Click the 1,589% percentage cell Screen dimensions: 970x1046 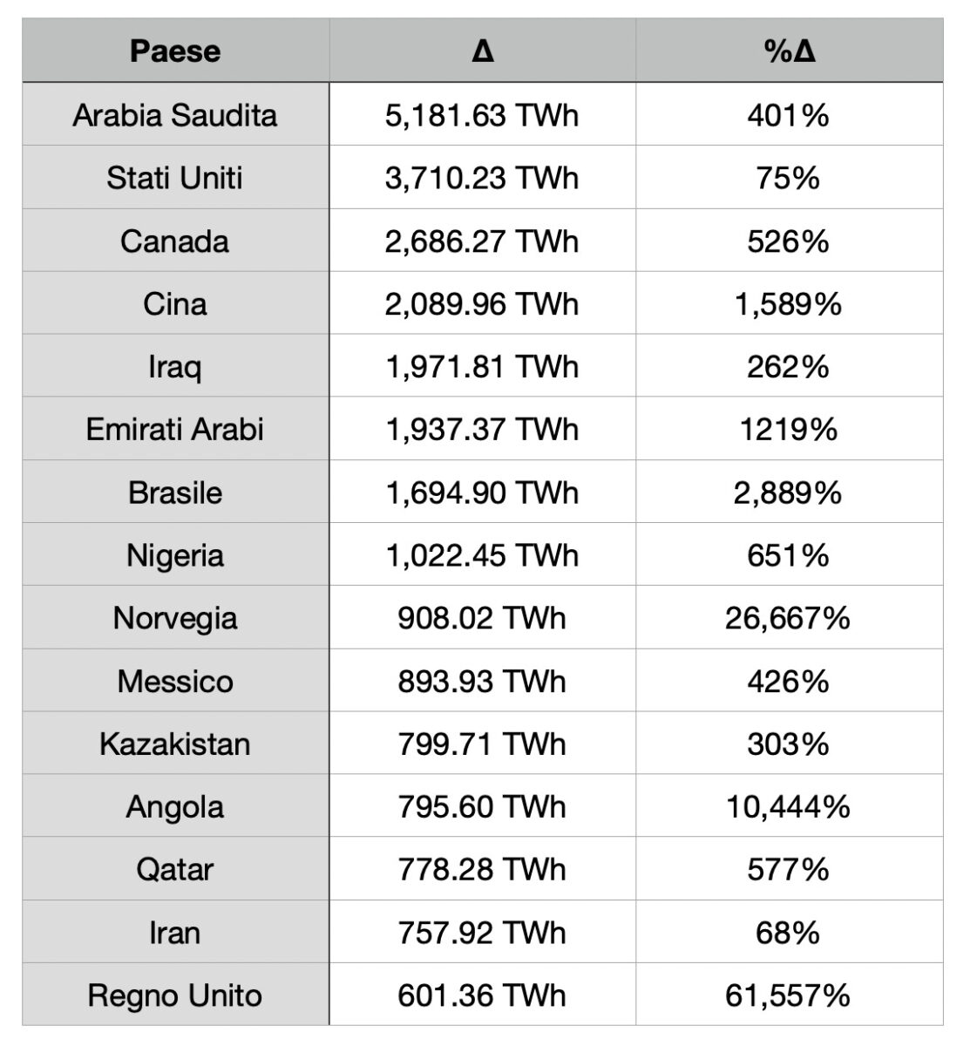[x=790, y=303]
